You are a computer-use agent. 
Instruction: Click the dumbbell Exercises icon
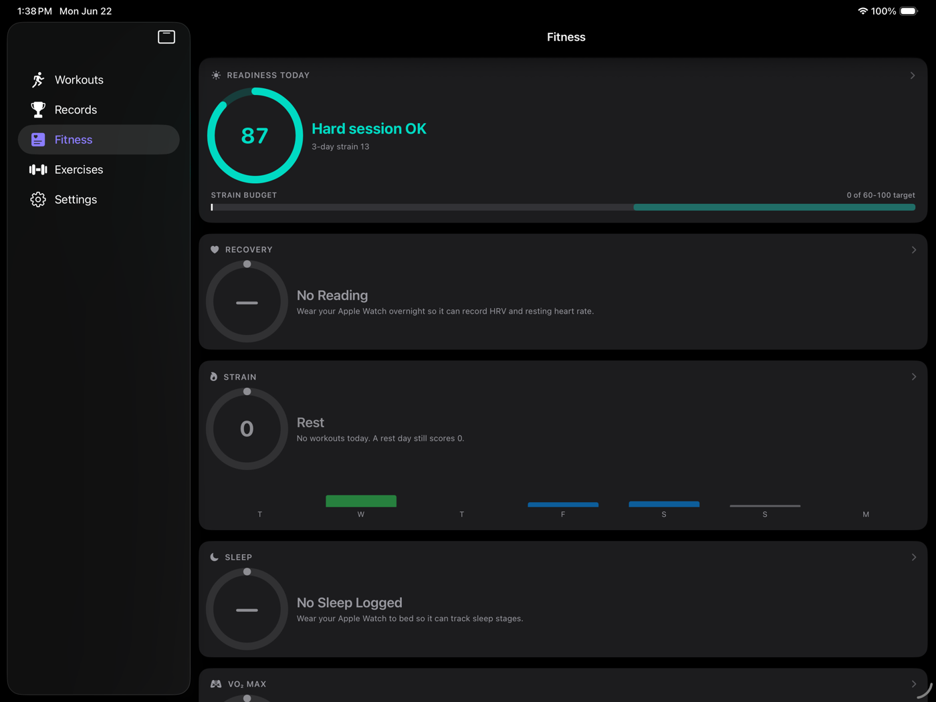tap(38, 170)
